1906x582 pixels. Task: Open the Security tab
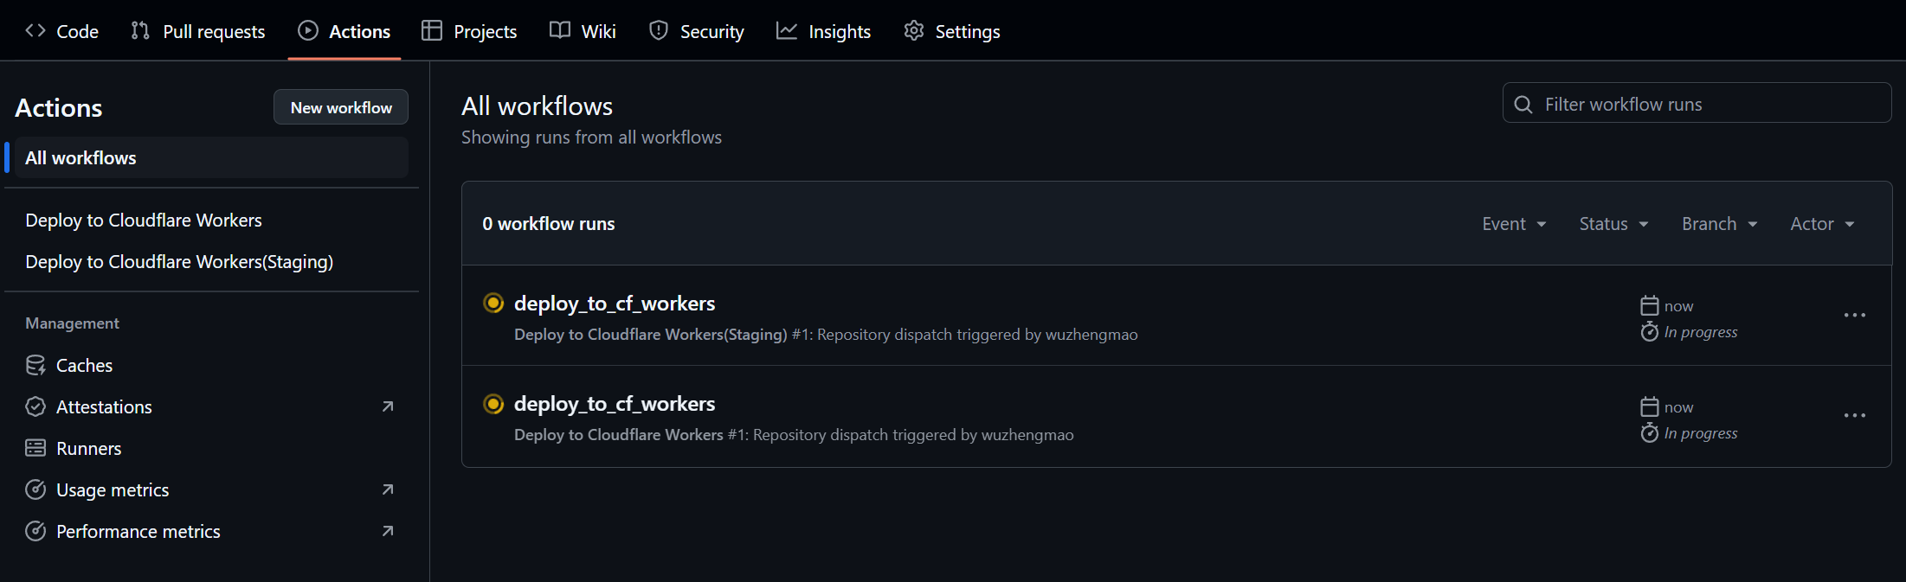coord(696,31)
